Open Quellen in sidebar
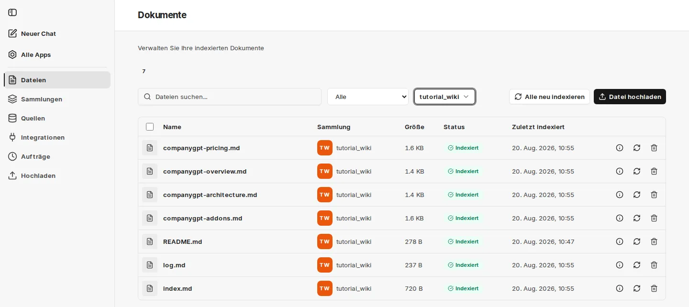Image resolution: width=689 pixels, height=307 pixels. click(57, 118)
